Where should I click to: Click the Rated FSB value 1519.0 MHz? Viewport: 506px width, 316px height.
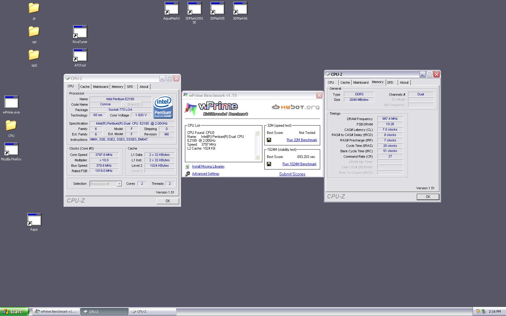pyautogui.click(x=104, y=171)
